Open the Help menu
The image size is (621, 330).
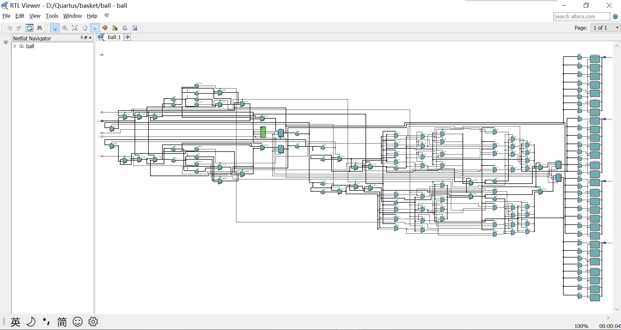click(92, 16)
